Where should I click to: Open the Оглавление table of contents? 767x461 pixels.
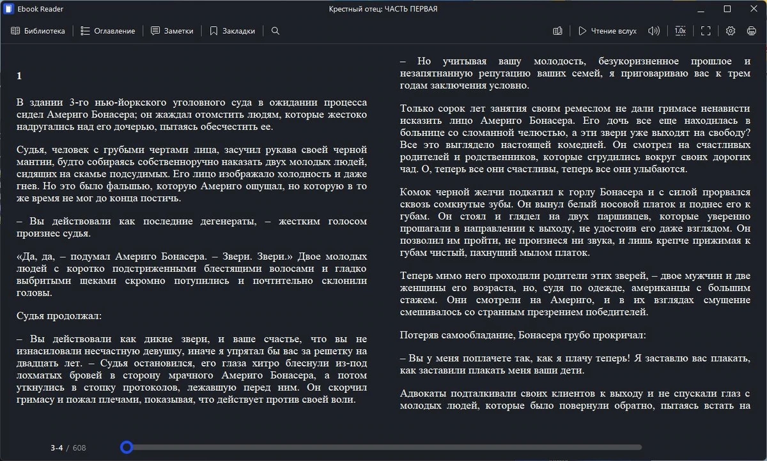tap(108, 31)
